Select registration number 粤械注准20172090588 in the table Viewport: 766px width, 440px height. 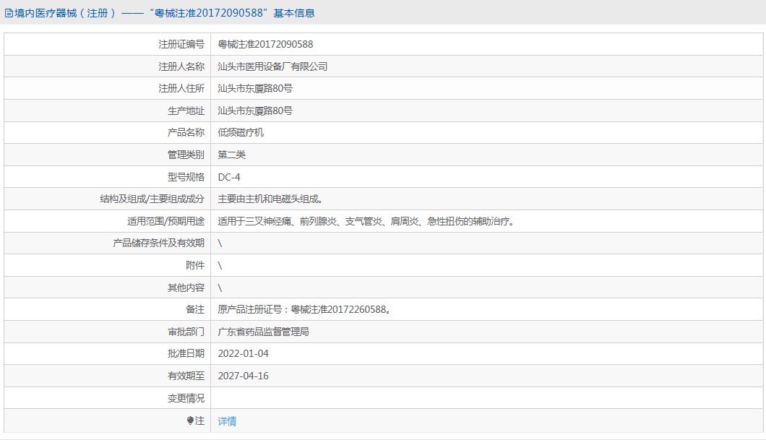pyautogui.click(x=265, y=44)
